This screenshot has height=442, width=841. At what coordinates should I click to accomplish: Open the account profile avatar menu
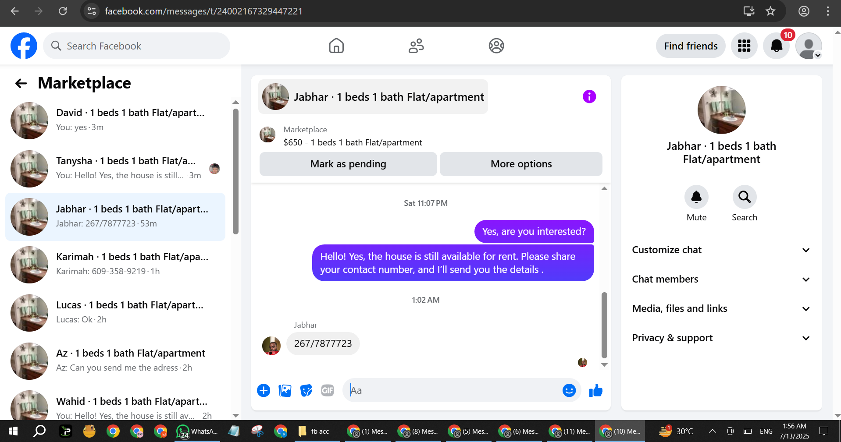coord(809,46)
